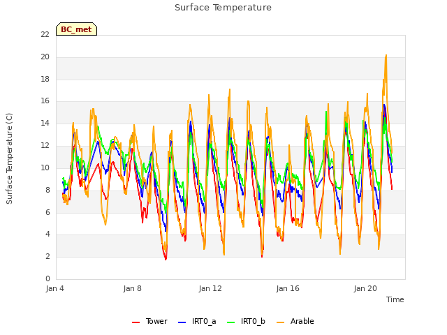Click the orange Arable legend line marker
This screenshot has height=335, width=447.
(281, 322)
